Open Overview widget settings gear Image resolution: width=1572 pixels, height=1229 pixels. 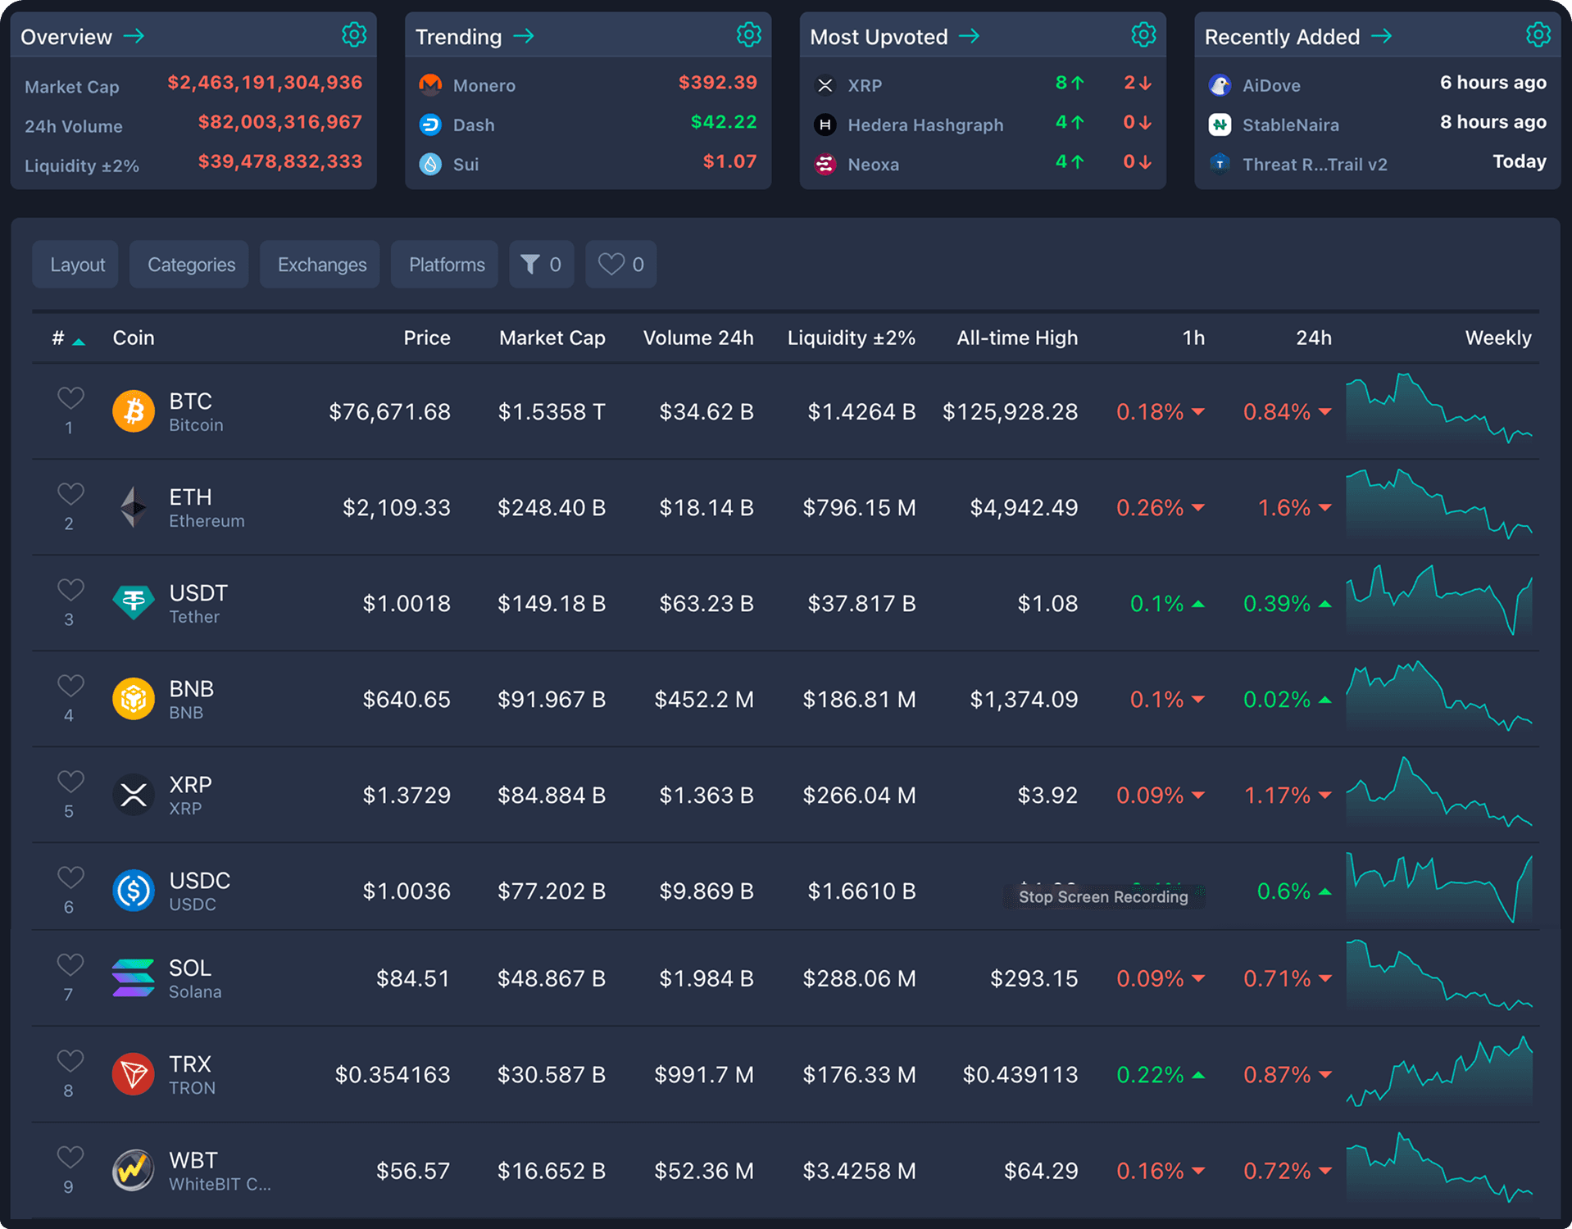click(x=354, y=35)
